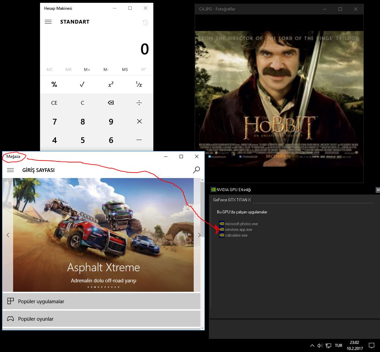This screenshot has width=380, height=352.
Task: Click the M+ memory add button
Action: (x=87, y=69)
